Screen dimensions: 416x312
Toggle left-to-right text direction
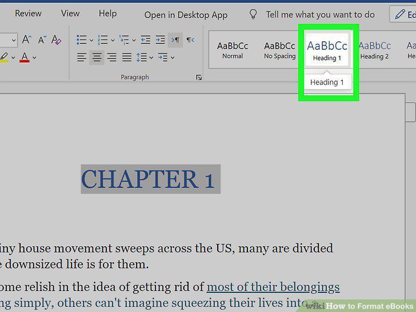pyautogui.click(x=175, y=40)
